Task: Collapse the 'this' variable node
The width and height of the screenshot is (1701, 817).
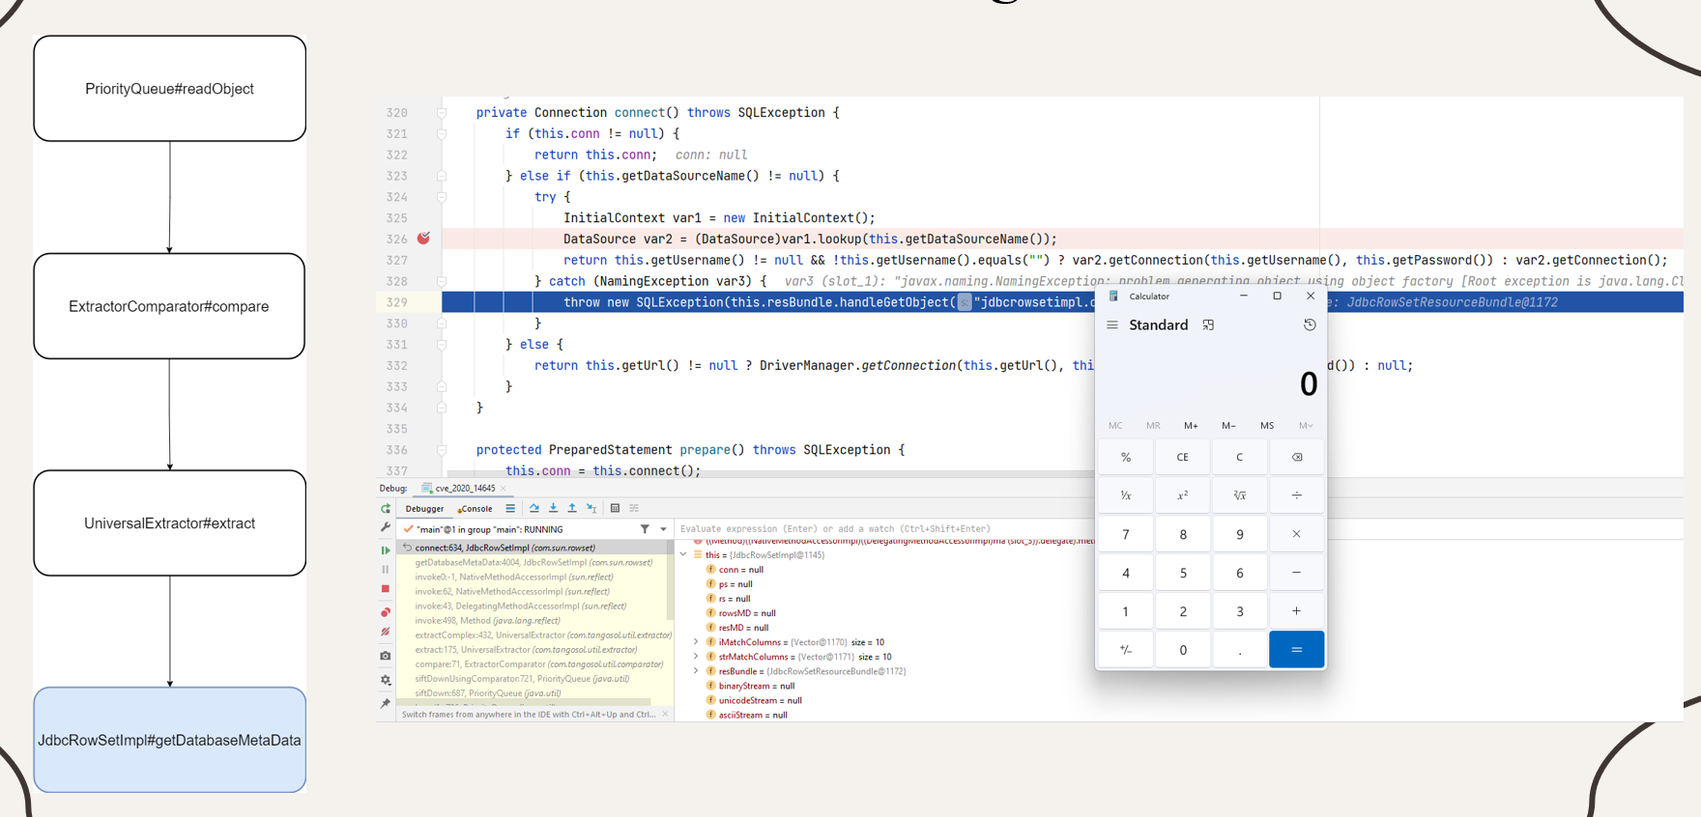Action: coord(683,555)
